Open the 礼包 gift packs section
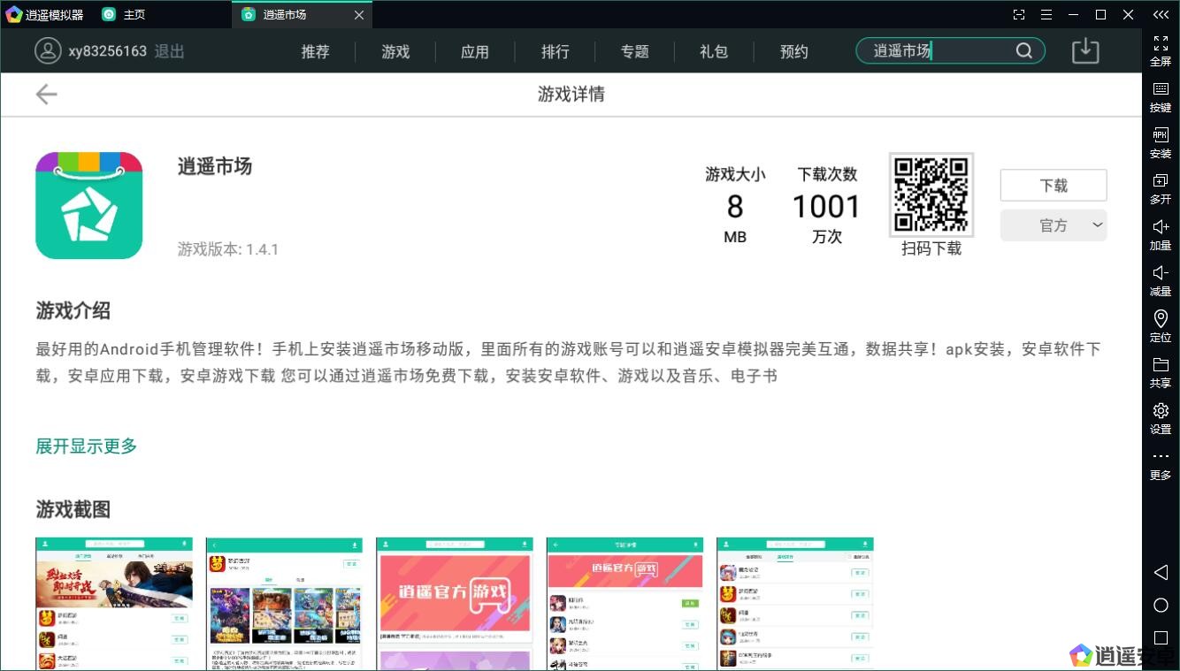The image size is (1180, 671). coord(714,51)
